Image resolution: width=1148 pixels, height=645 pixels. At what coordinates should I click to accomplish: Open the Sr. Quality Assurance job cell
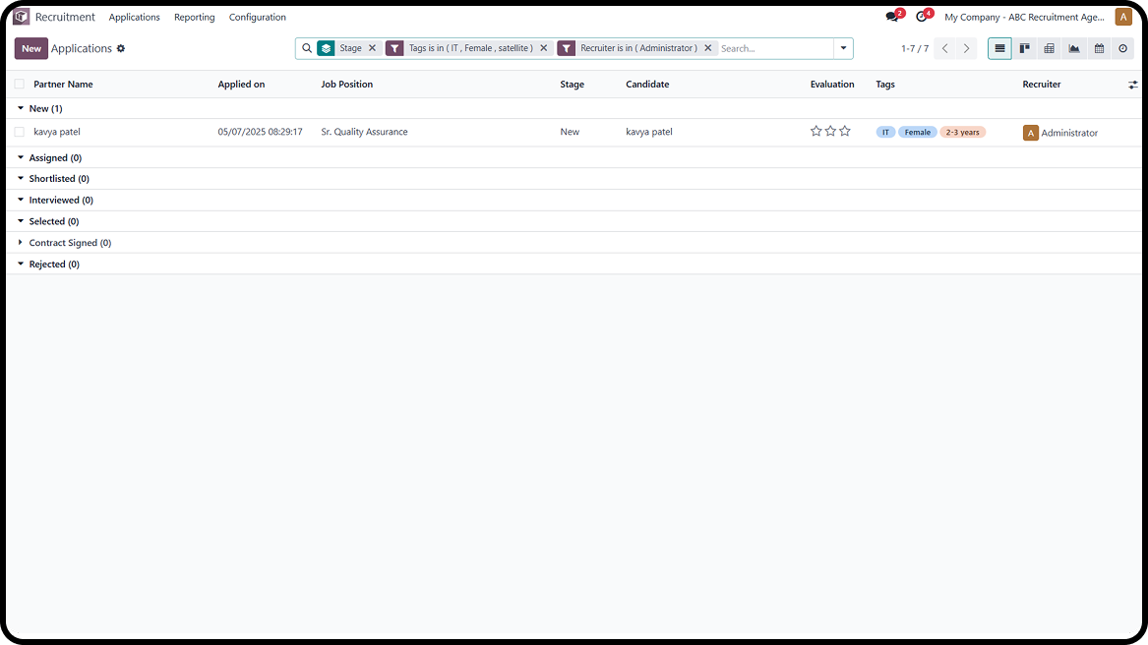pyautogui.click(x=364, y=132)
